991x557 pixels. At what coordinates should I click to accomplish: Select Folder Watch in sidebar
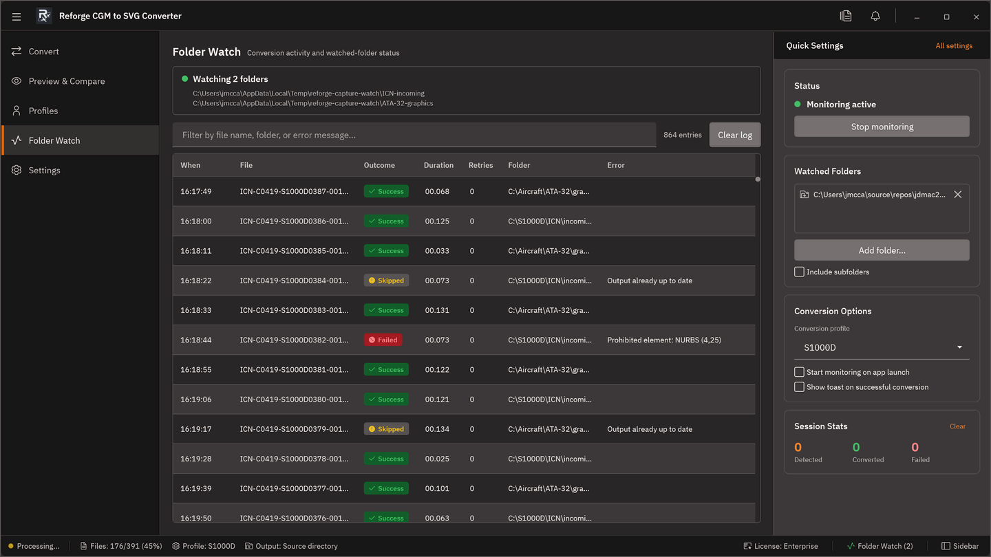point(81,140)
